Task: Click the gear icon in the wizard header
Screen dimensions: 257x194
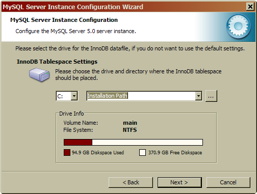Action: pos(238,26)
